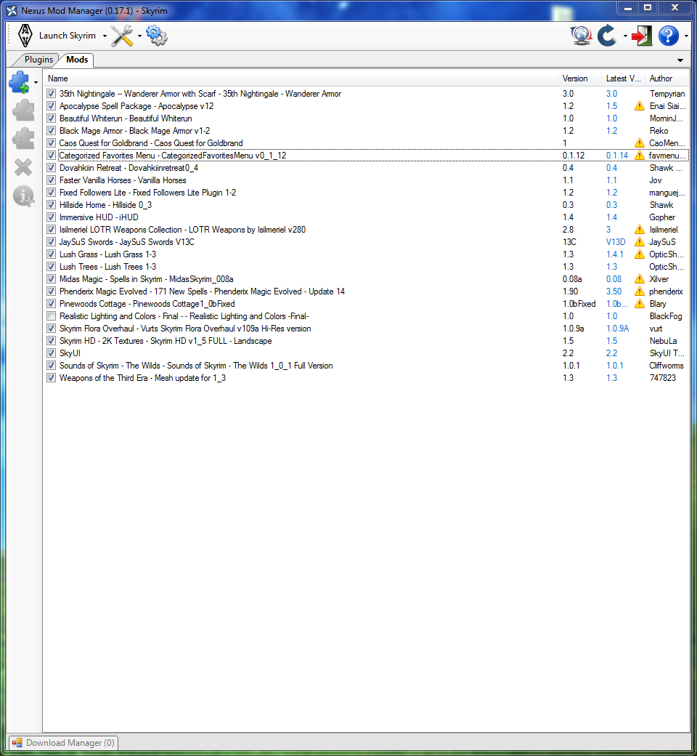Click Launch Skyrim button text

pyautogui.click(x=68, y=36)
